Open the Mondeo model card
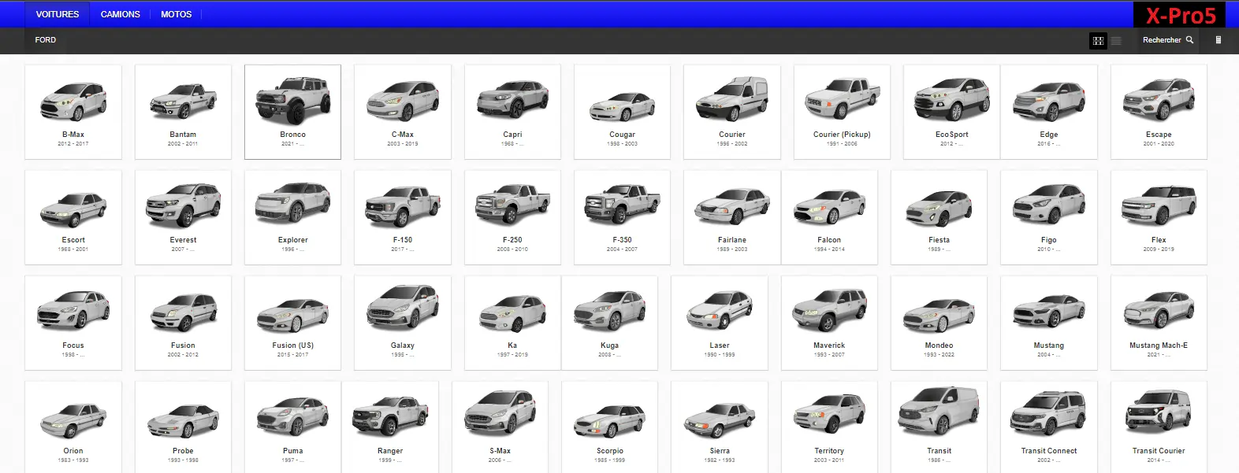1239x473 pixels. tap(939, 323)
